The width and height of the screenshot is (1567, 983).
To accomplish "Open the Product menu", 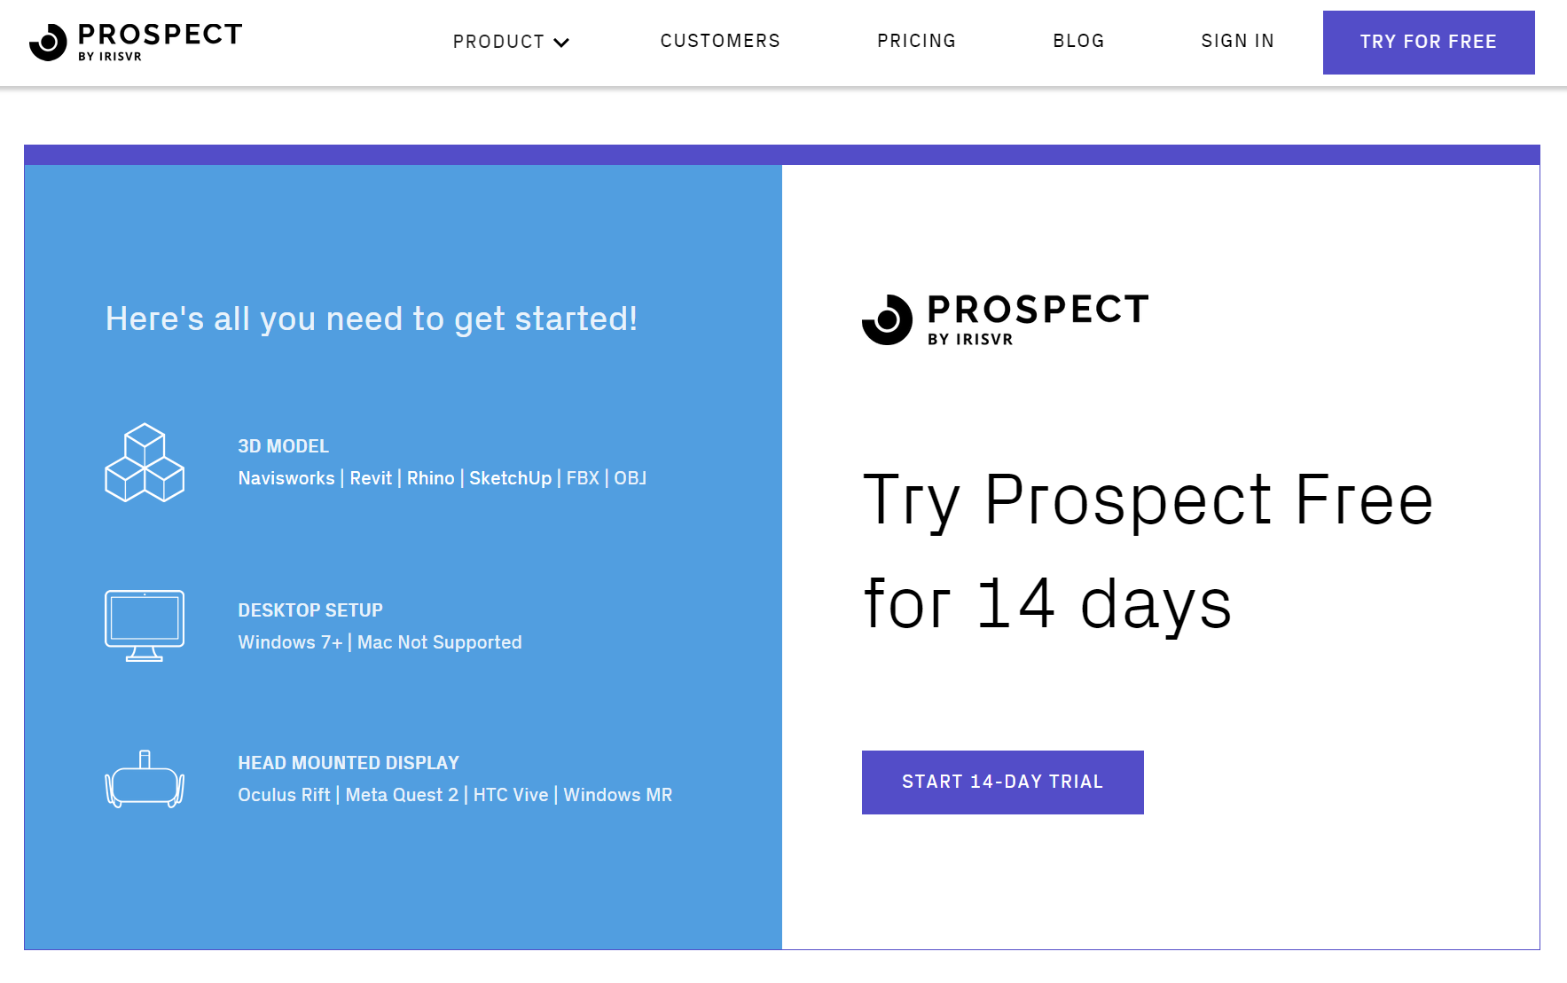I will 498,42.
